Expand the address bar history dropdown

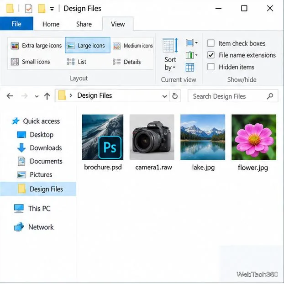(x=164, y=96)
